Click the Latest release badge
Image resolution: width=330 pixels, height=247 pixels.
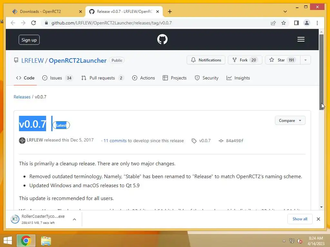click(61, 125)
